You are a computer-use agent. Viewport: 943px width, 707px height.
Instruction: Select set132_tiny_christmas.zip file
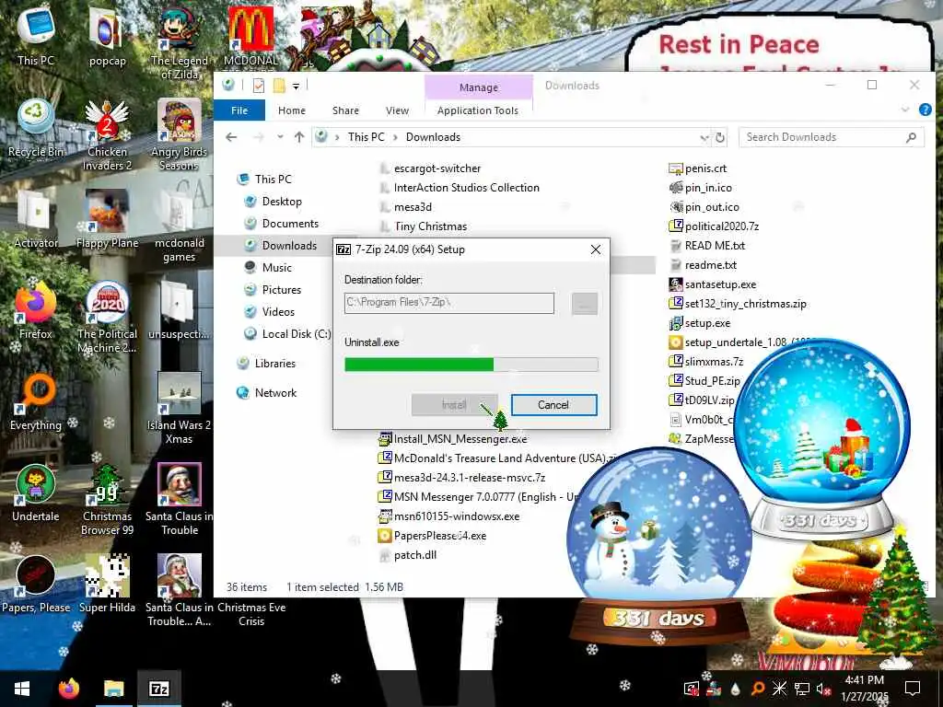pos(745,303)
